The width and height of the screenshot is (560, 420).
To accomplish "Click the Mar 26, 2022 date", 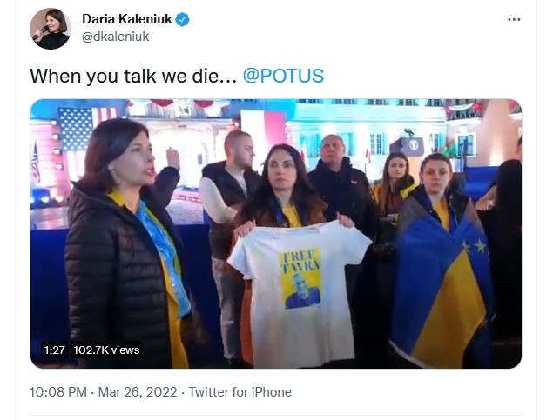I will 138,392.
